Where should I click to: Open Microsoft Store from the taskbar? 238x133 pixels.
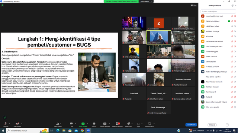(x=70, y=130)
